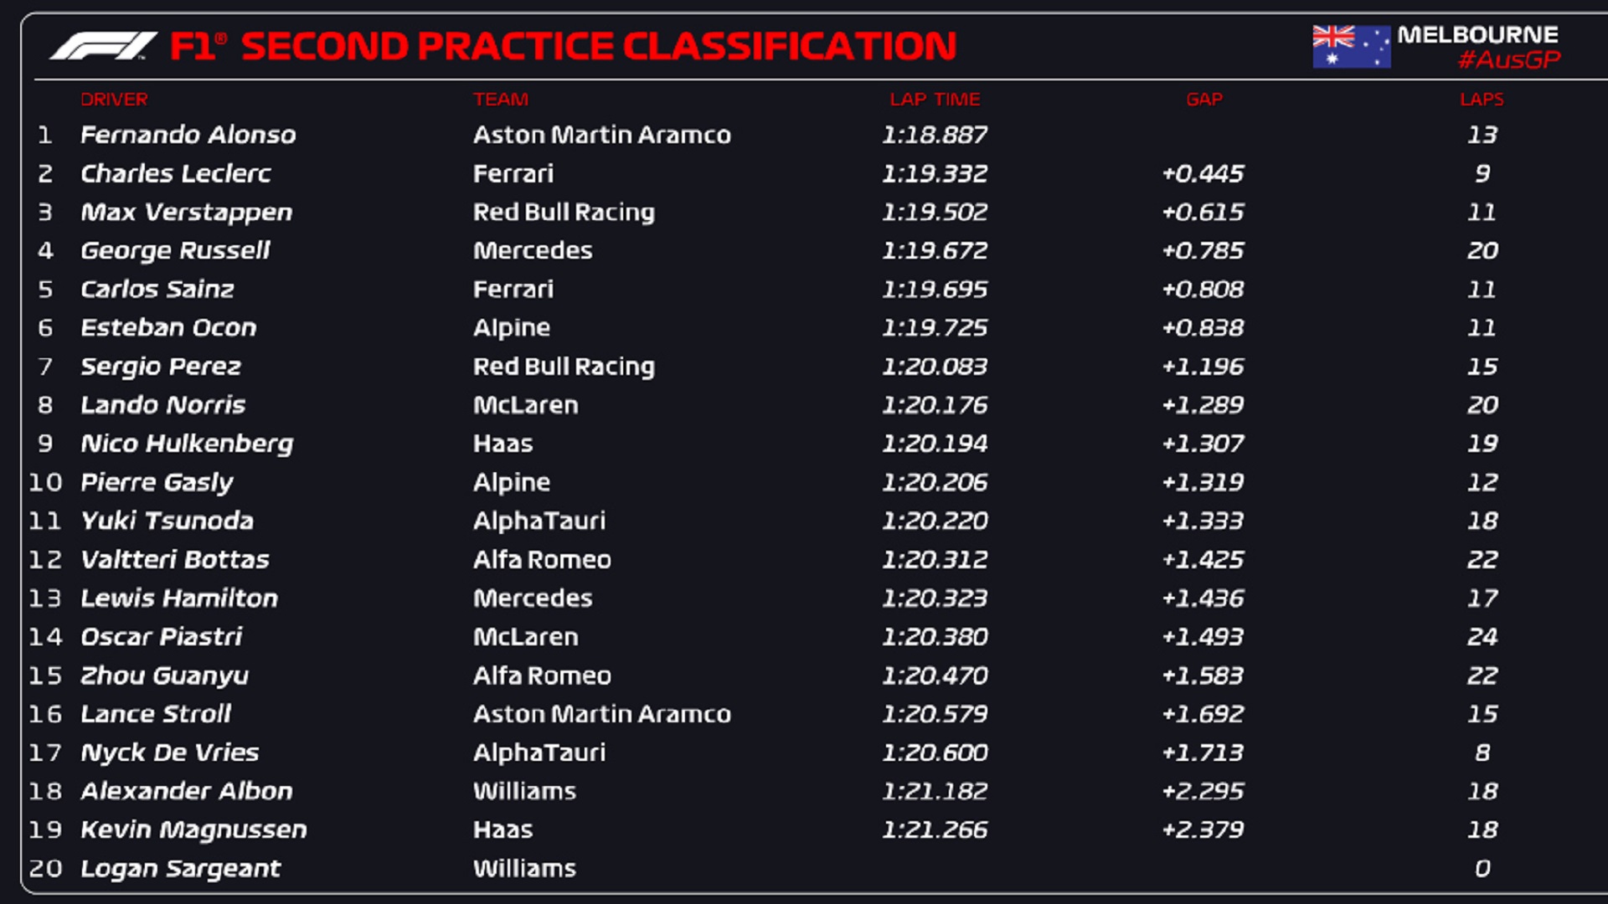Select Logan Sargeant's driver name

180,868
